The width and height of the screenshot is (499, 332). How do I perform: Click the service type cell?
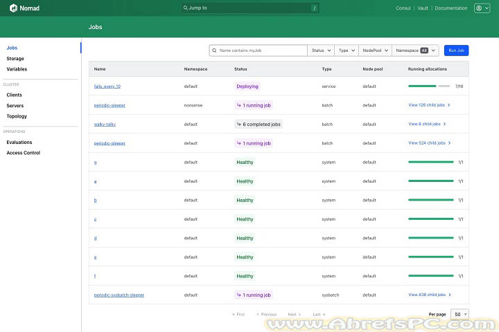coord(329,86)
